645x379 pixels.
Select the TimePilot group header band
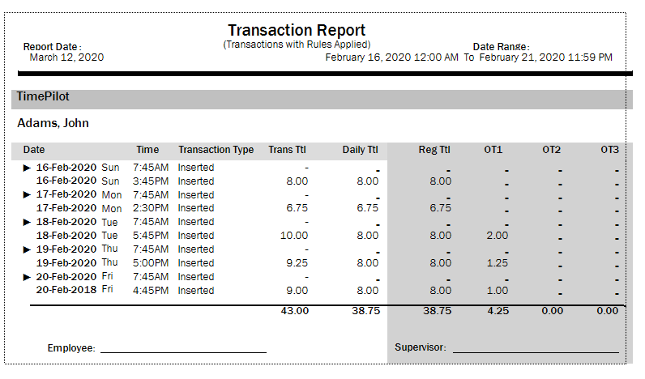pos(322,97)
